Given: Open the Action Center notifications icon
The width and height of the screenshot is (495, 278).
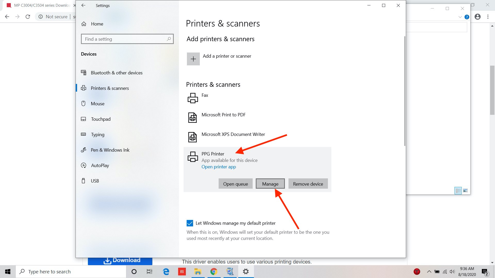Looking at the screenshot, I should coord(485,272).
